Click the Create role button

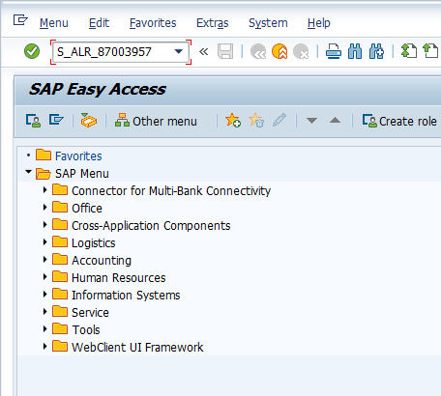click(x=399, y=121)
